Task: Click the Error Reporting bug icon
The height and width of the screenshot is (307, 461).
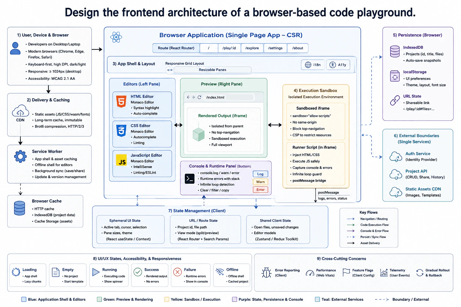Action: coord(267,273)
